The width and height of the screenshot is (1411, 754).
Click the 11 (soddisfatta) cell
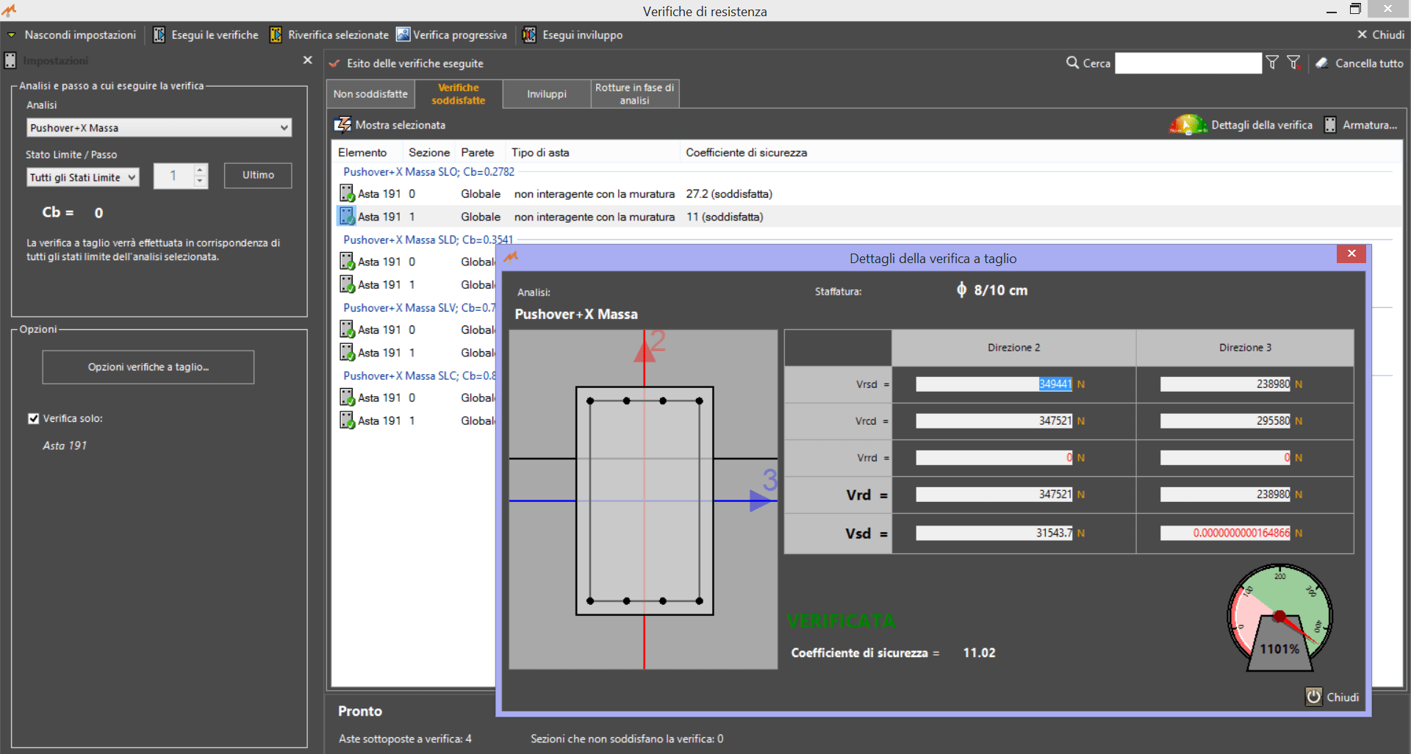725,217
